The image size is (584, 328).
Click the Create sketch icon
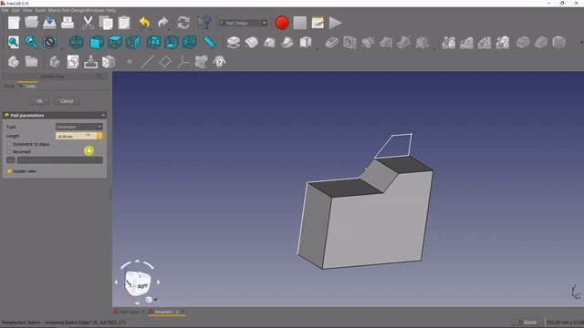pos(73,62)
